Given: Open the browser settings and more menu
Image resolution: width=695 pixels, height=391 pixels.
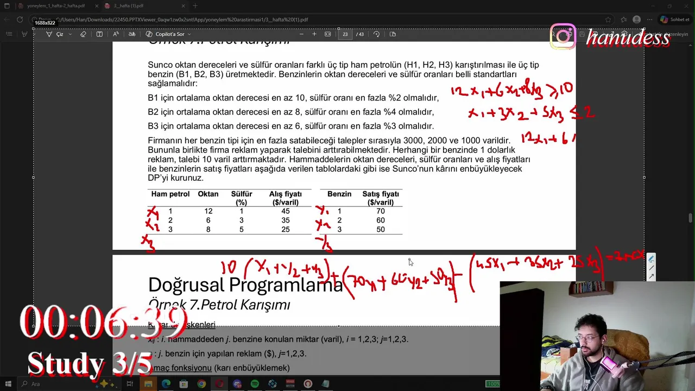Looking at the screenshot, I should point(649,20).
